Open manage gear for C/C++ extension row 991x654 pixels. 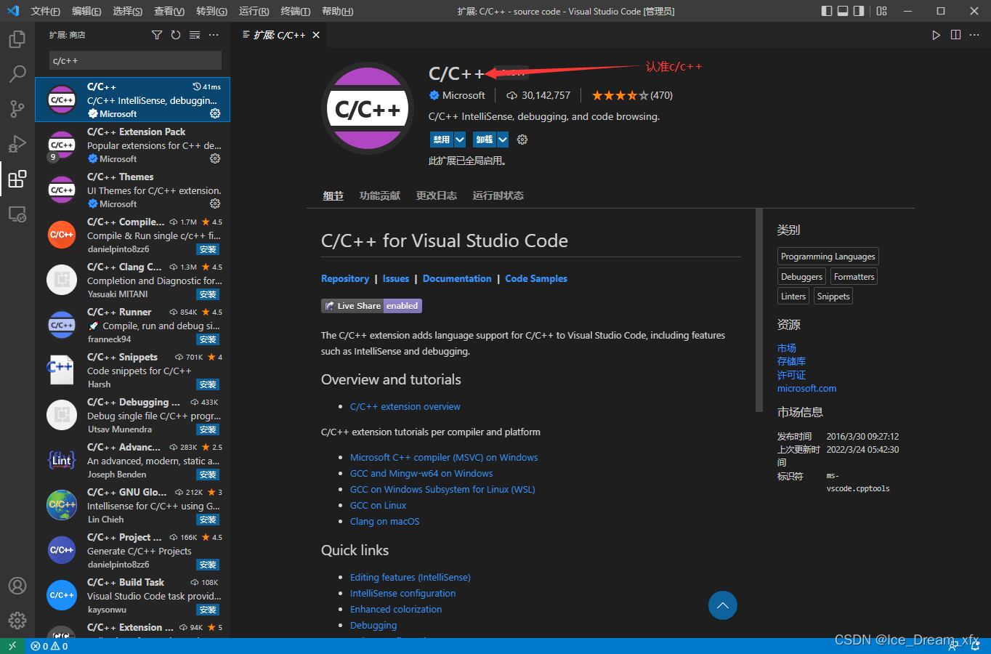[x=215, y=113]
